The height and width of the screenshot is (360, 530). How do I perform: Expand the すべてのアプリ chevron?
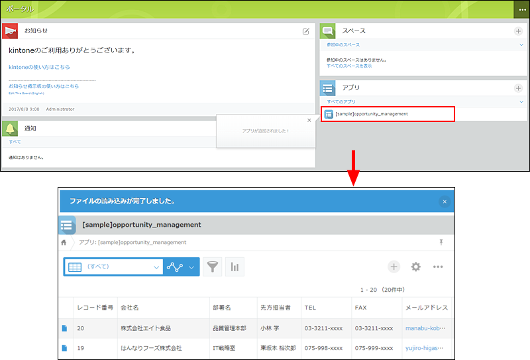click(x=521, y=101)
